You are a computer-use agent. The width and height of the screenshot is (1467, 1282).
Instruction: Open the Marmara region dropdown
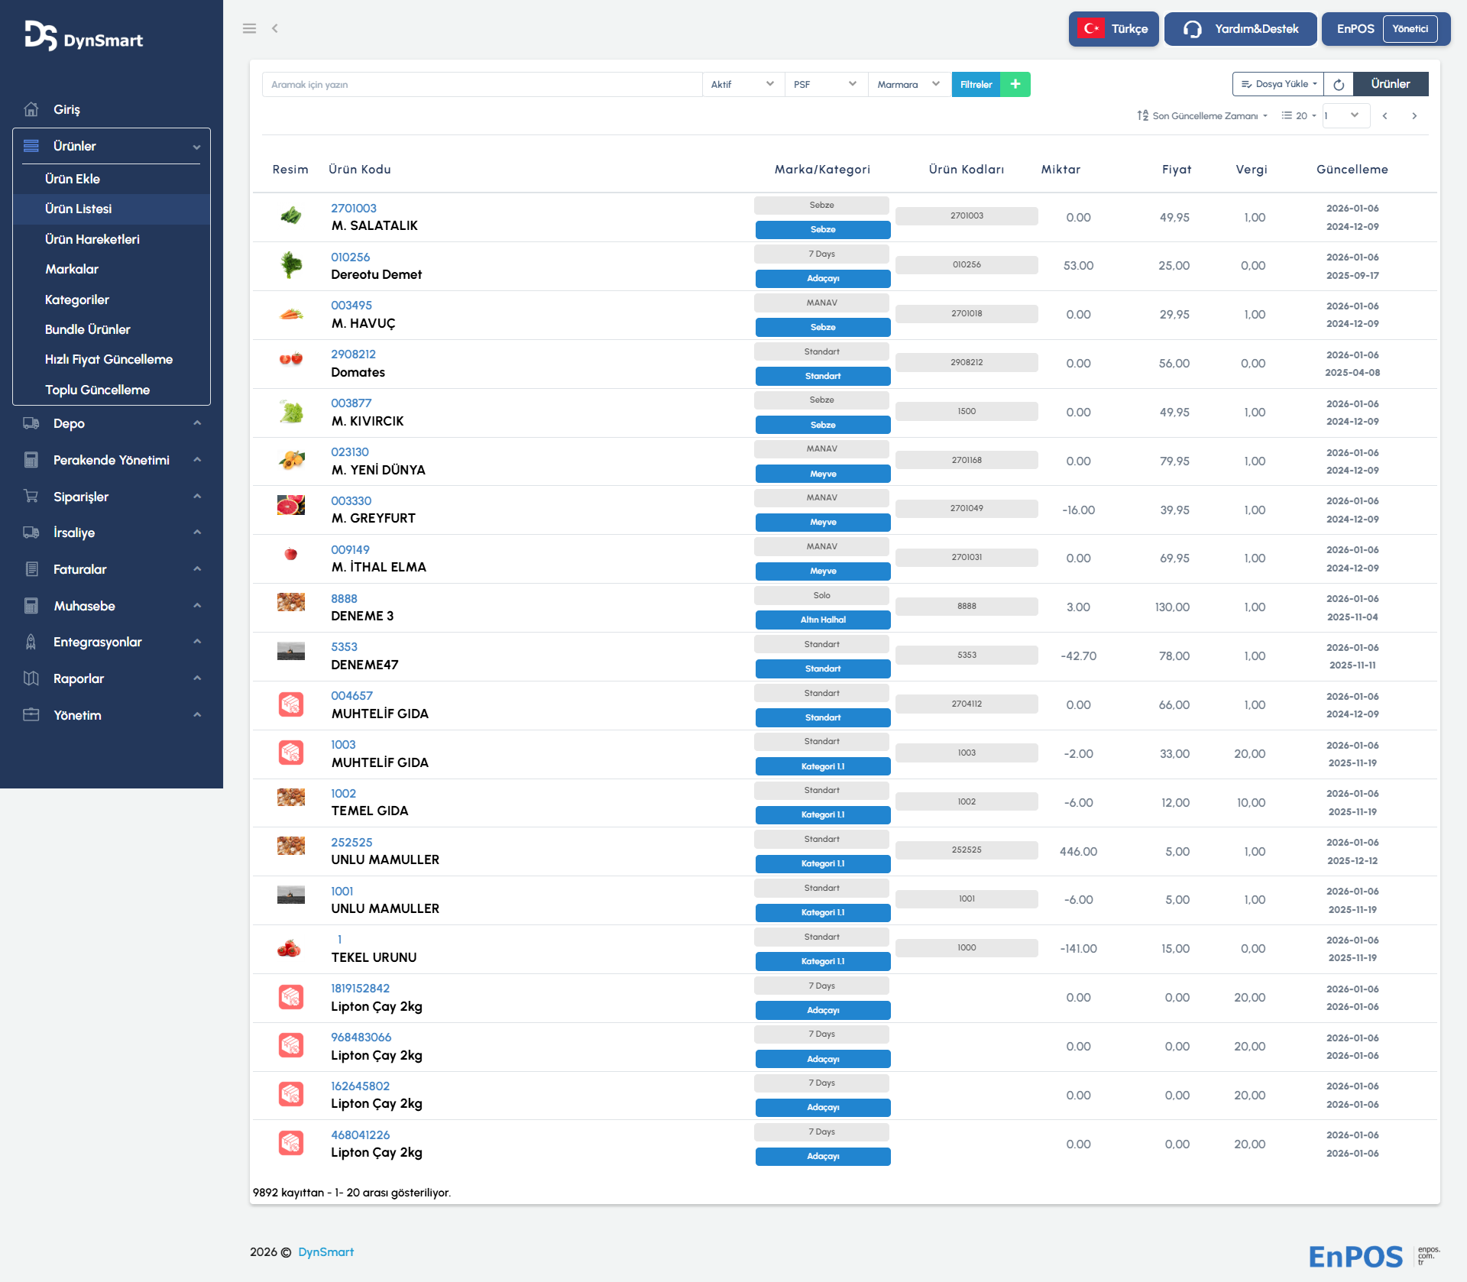(x=908, y=84)
